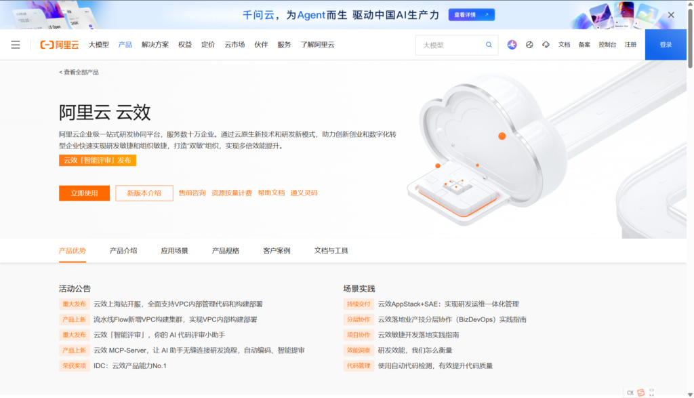Open 伙伴 menu
Viewport: 694px width, 398px height.
pyautogui.click(x=261, y=45)
